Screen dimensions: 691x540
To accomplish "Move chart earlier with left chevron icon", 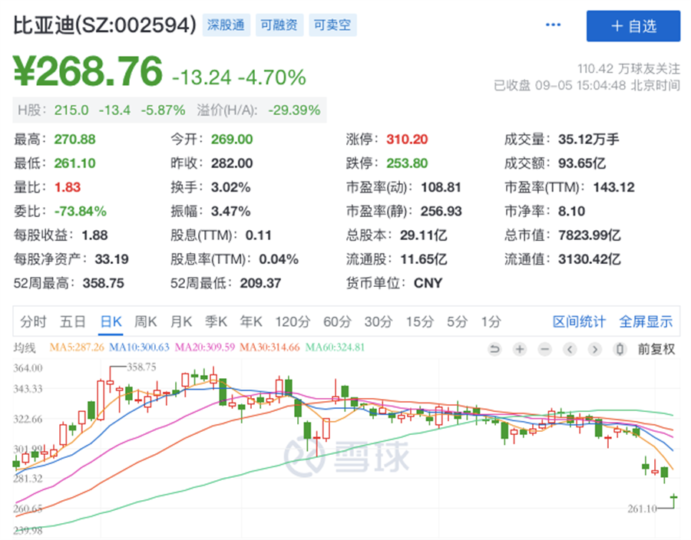I will pyautogui.click(x=570, y=350).
